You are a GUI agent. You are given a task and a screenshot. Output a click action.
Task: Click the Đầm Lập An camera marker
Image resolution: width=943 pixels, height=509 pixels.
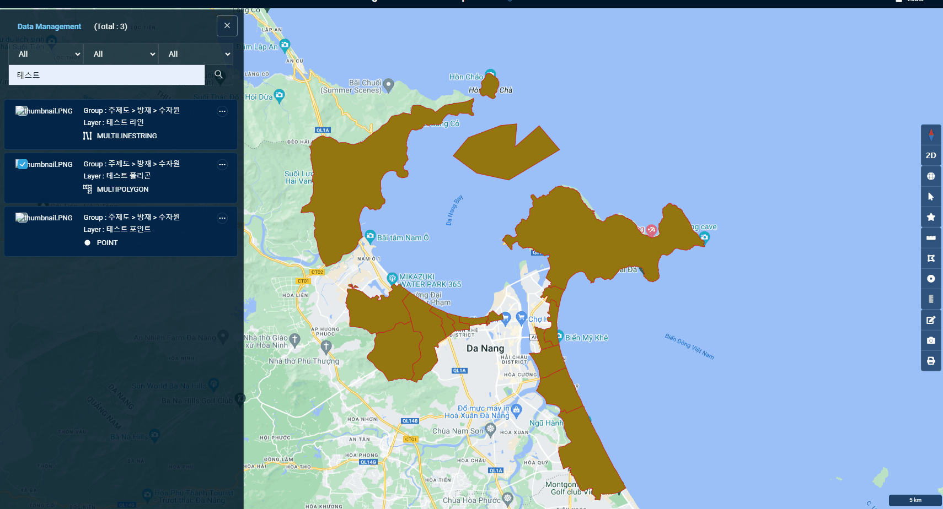(285, 45)
